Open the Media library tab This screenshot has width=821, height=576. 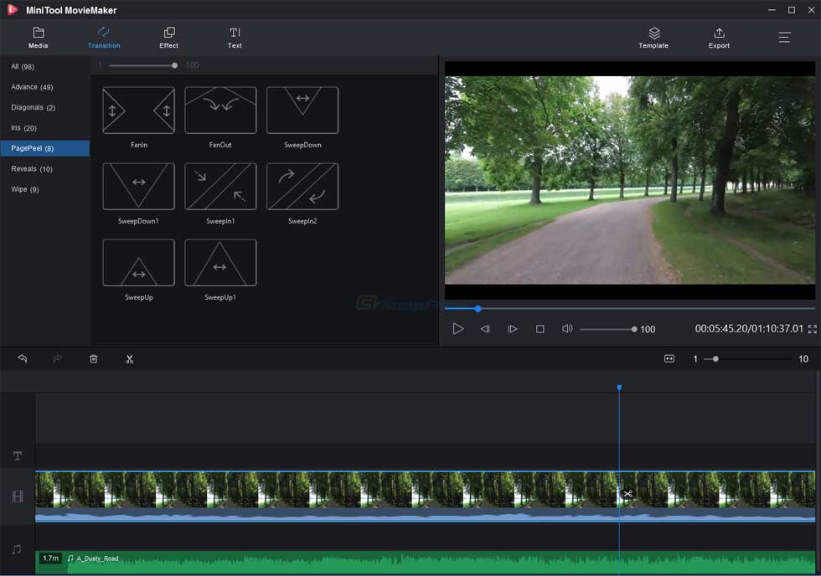pyautogui.click(x=38, y=38)
